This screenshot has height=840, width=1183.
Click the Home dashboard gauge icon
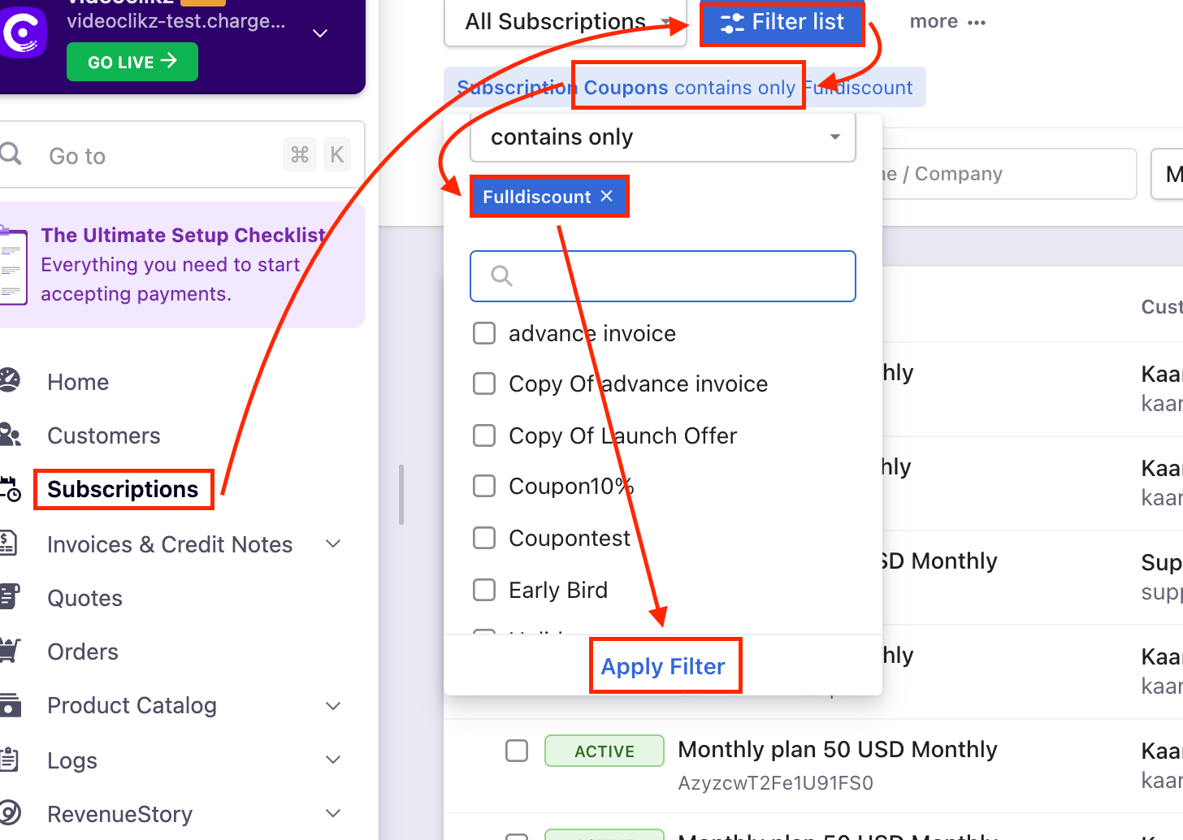[9, 381]
